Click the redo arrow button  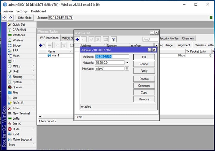click(10, 18)
